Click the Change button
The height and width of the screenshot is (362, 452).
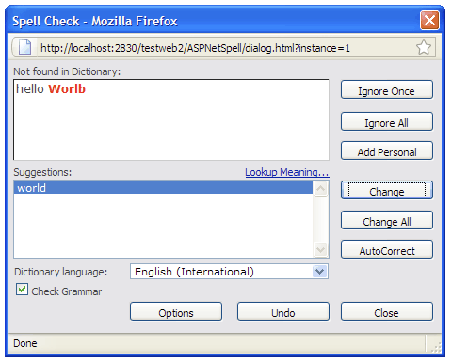387,190
